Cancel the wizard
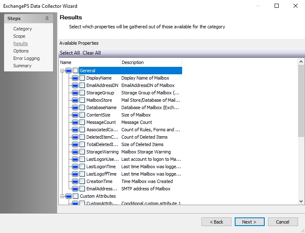 pyautogui.click(x=283, y=222)
